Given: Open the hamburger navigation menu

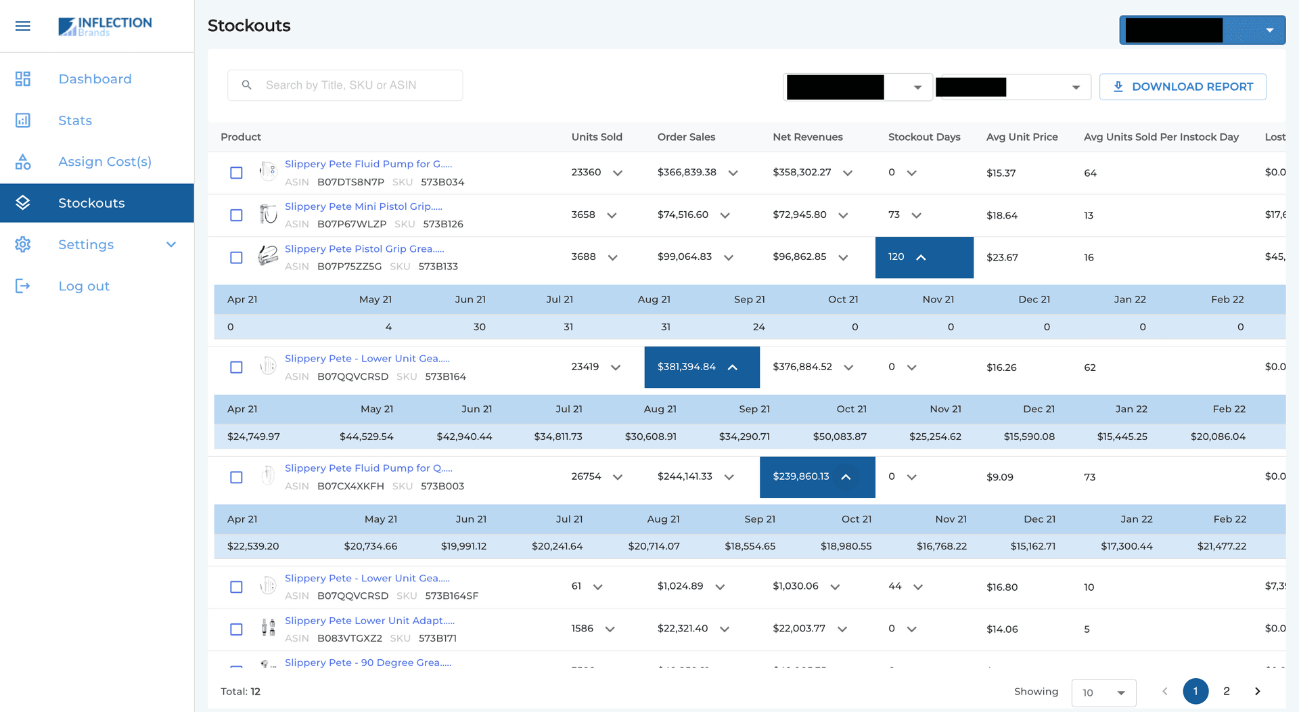Looking at the screenshot, I should pos(22,26).
